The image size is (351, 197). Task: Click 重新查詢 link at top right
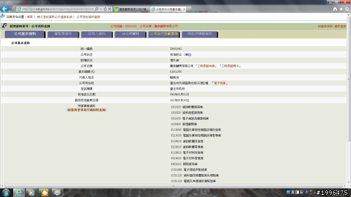[340, 26]
